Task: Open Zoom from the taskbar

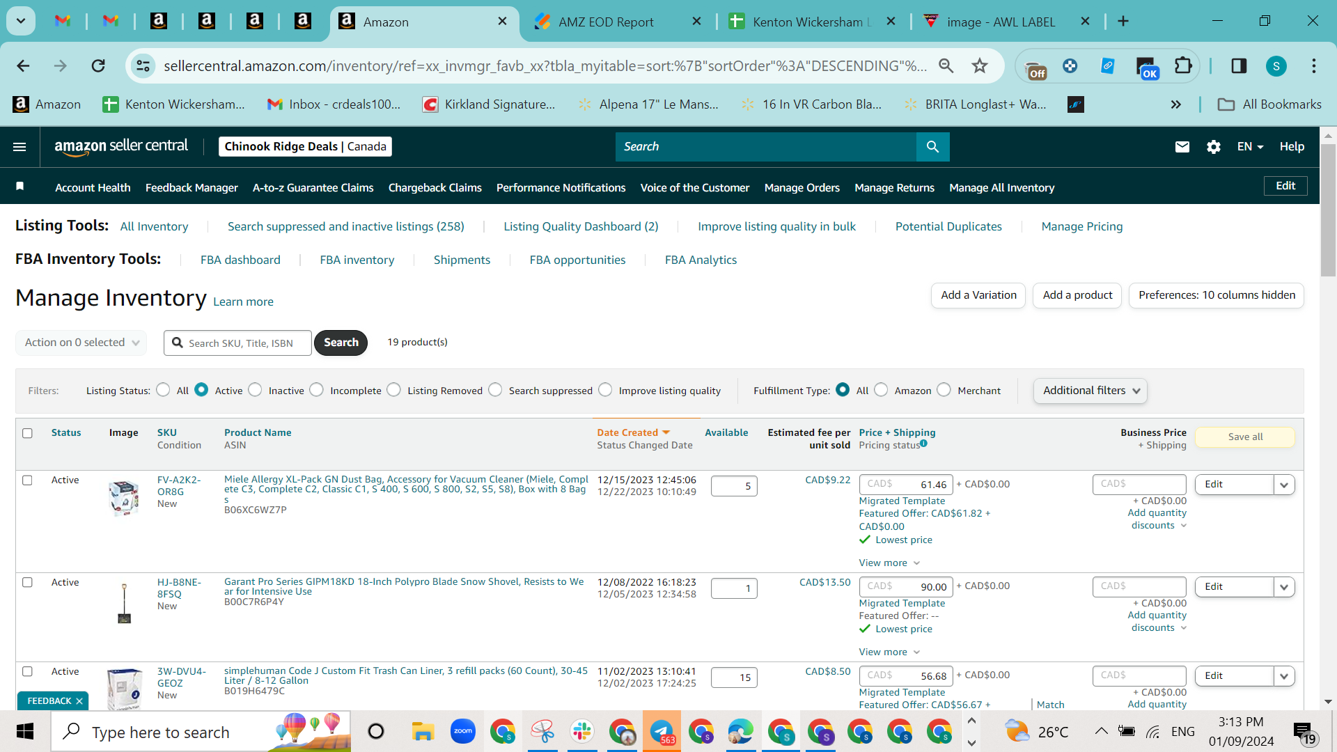Action: 463,732
